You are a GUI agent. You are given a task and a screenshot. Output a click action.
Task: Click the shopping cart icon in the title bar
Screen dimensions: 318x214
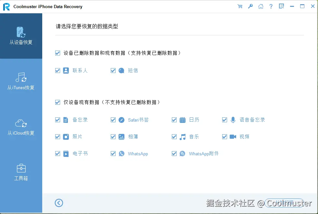pyautogui.click(x=240, y=6)
